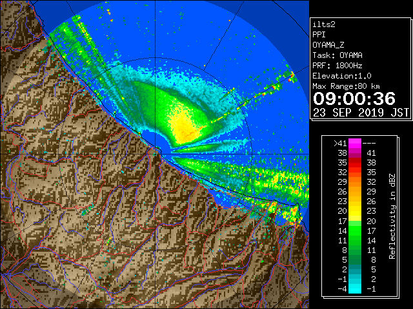
Task: Pick the red legend color band
Action: coord(355,163)
